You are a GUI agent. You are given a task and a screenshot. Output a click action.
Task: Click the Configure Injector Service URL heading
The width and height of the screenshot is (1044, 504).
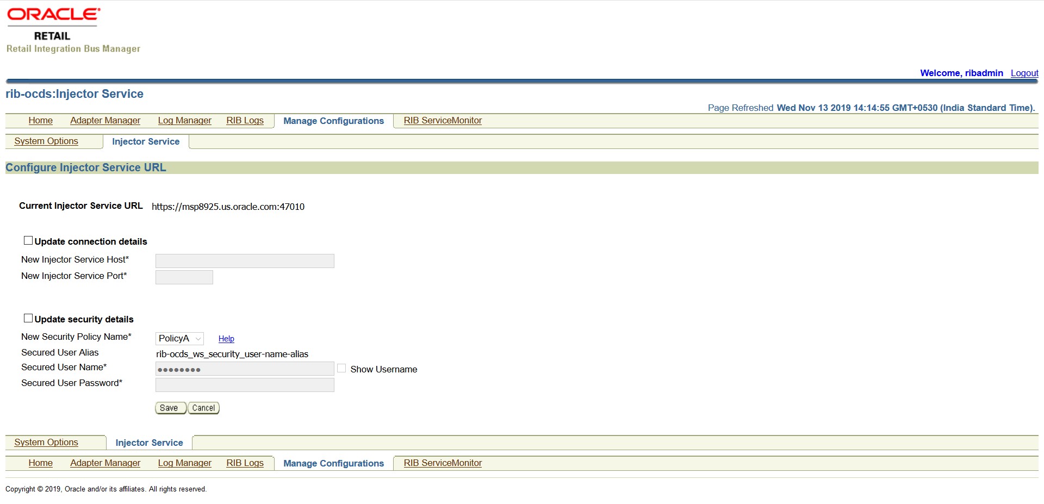[86, 167]
